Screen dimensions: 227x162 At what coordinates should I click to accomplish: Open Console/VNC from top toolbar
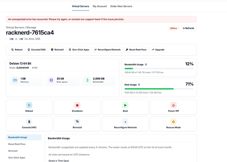37,50
